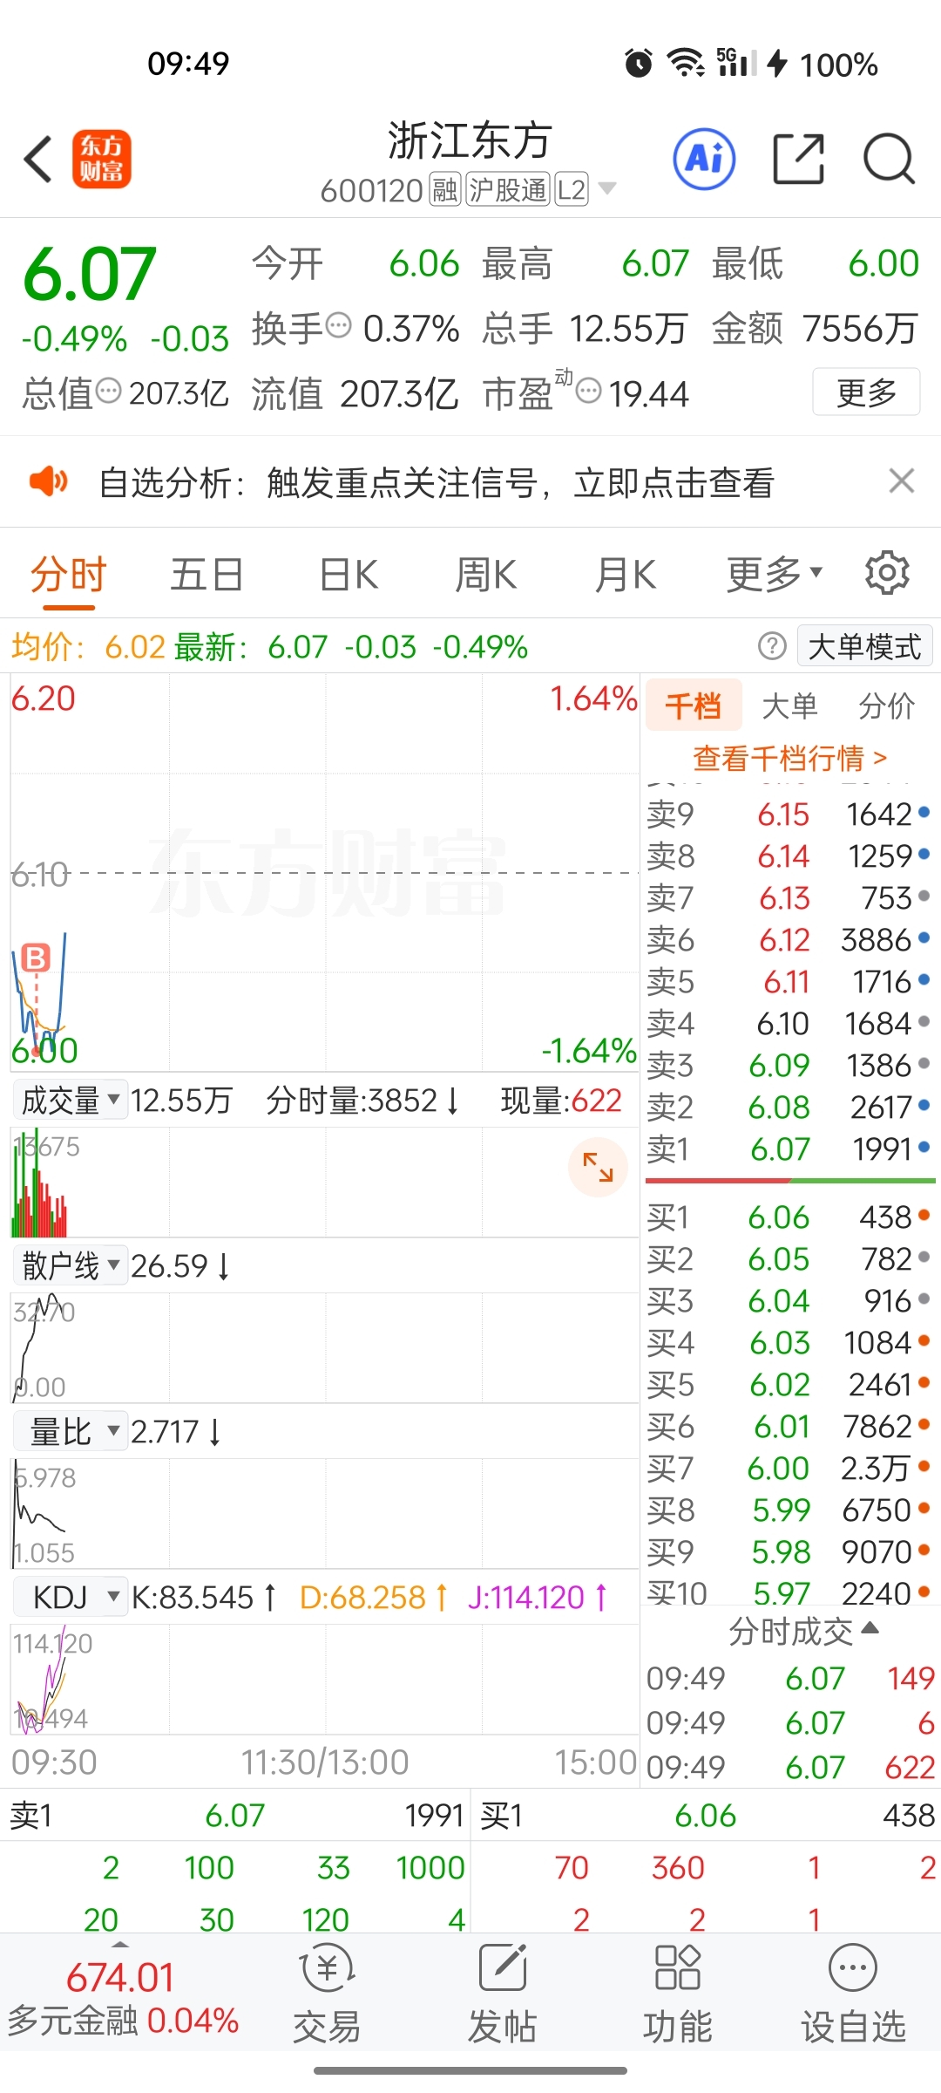941x2093 pixels.
Task: Select the 大单 tab
Action: (789, 705)
